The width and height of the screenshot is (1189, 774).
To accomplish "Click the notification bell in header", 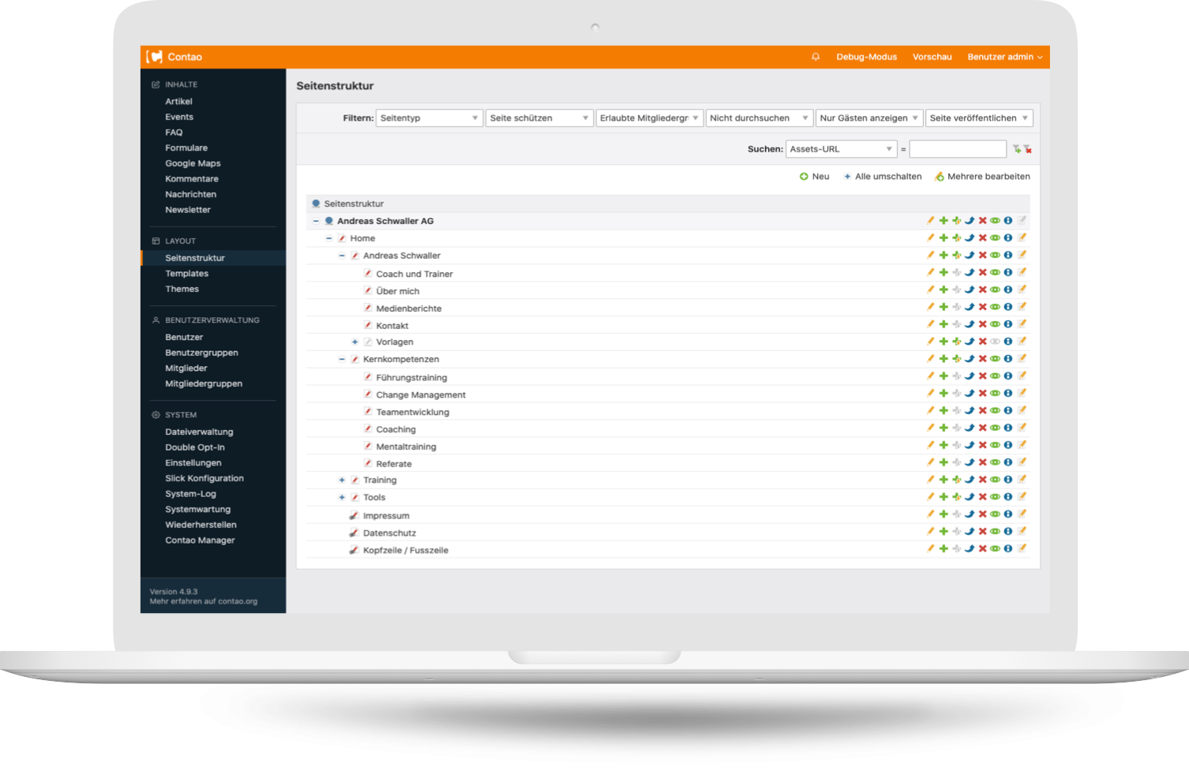I will click(816, 57).
